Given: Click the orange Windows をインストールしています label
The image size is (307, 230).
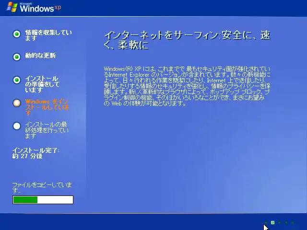Looking at the screenshot, I should click(x=47, y=107).
